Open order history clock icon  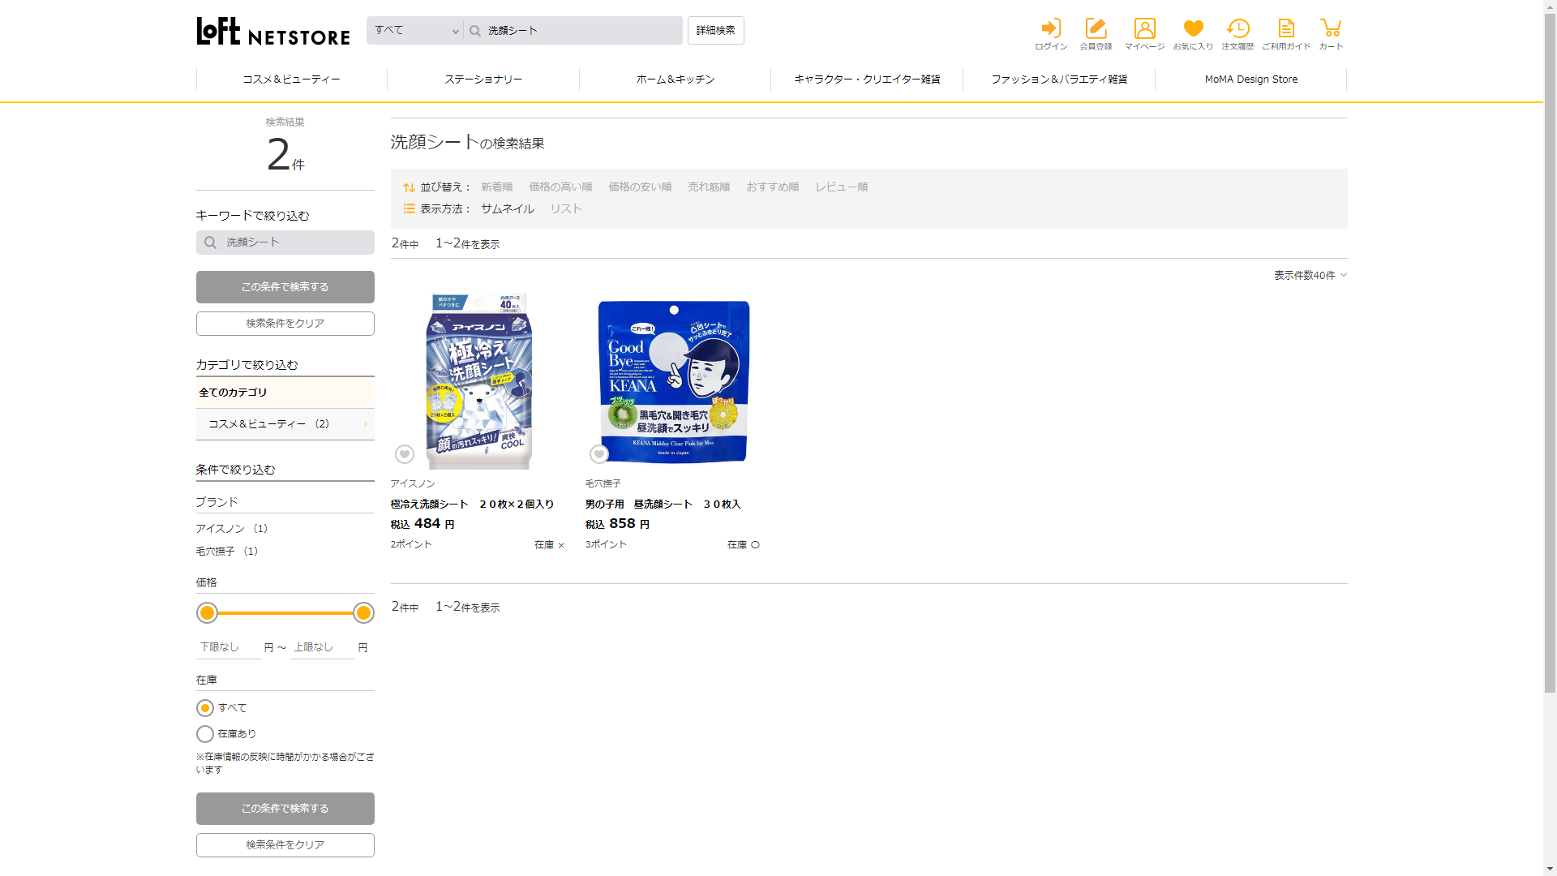(x=1237, y=29)
